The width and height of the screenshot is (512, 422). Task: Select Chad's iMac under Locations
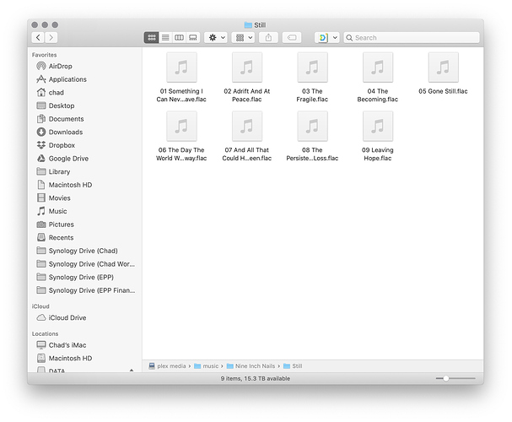(x=85, y=345)
